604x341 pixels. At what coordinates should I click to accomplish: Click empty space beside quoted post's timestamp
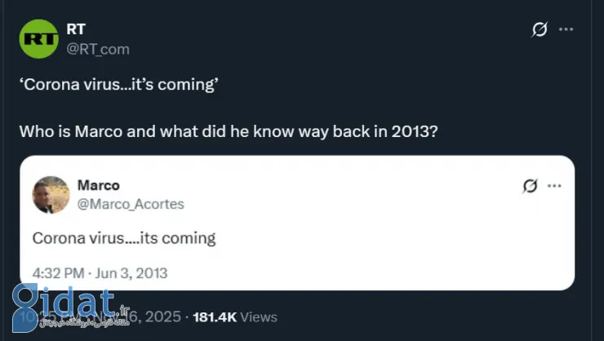click(x=367, y=272)
